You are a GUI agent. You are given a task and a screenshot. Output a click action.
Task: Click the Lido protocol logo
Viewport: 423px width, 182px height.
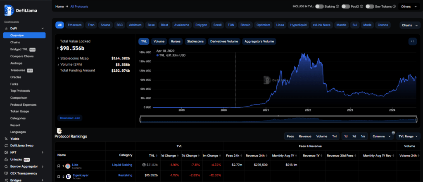[x=68, y=166]
